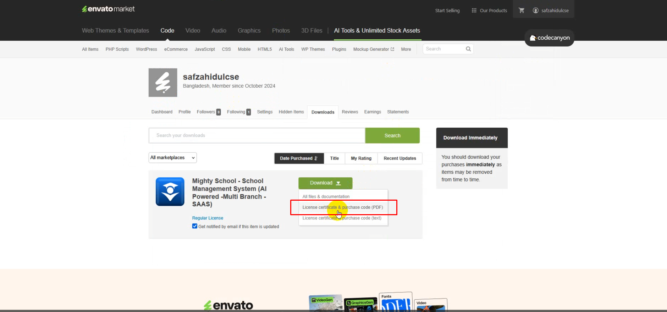Choose All files & documentation option
Viewport: 667px width, 312px height.
click(x=326, y=196)
